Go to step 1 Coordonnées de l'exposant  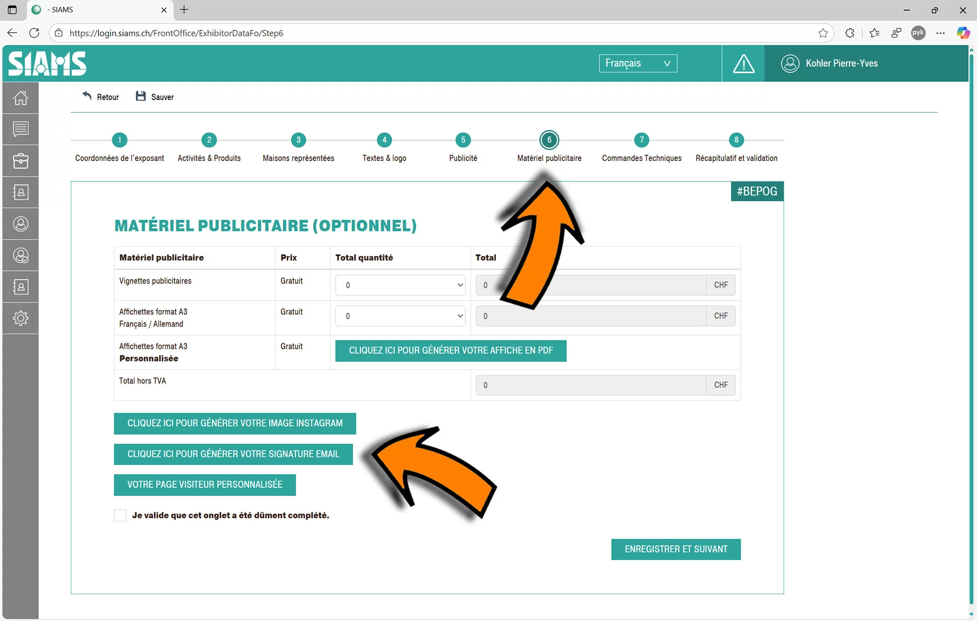pyautogui.click(x=120, y=140)
